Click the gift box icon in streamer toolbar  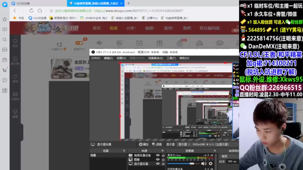click(x=159, y=43)
